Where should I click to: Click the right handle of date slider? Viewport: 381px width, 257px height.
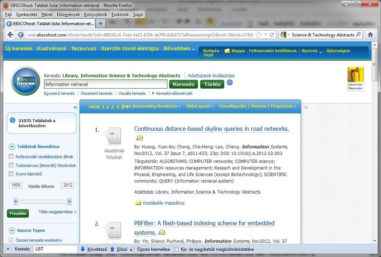tap(70, 201)
